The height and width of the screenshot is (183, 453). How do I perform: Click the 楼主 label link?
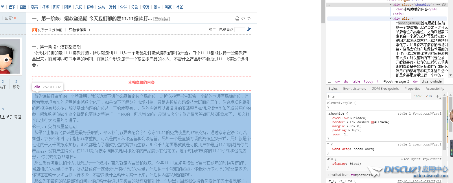[213, 30]
